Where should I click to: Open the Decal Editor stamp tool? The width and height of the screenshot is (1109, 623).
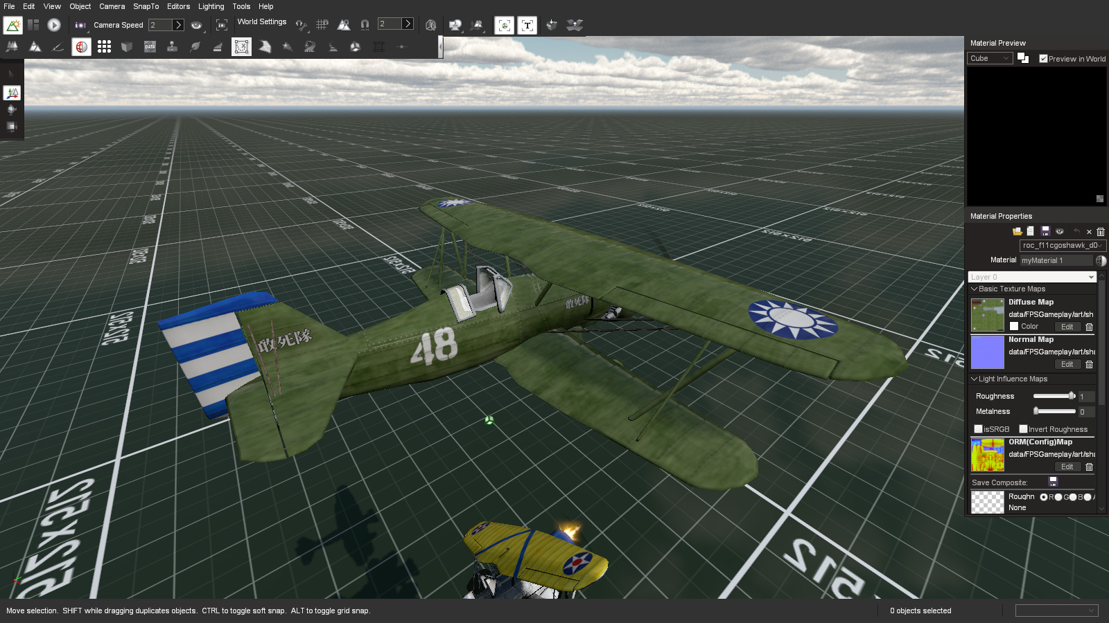pos(173,46)
